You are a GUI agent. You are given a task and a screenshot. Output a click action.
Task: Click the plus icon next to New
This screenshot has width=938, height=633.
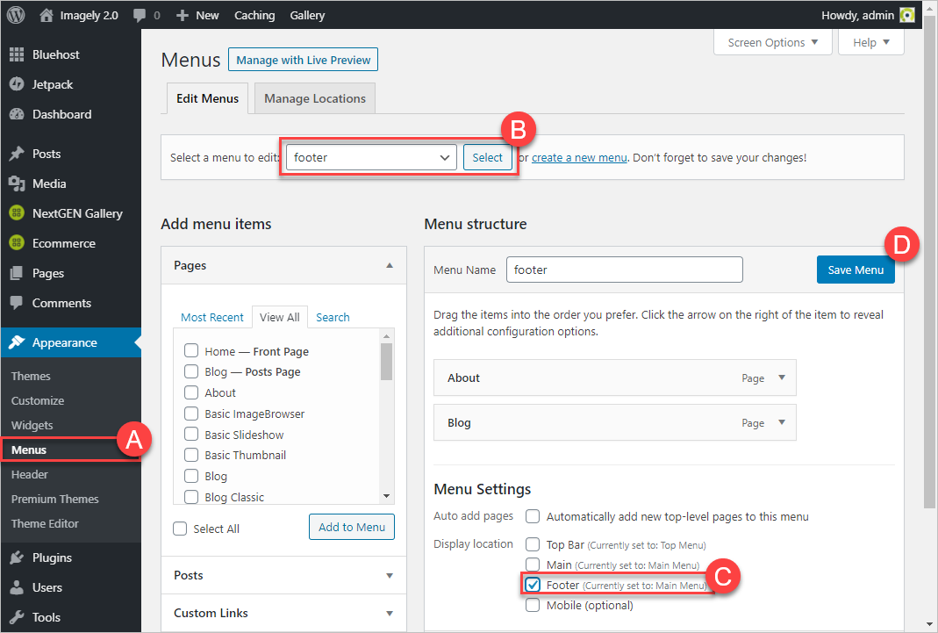tap(183, 16)
